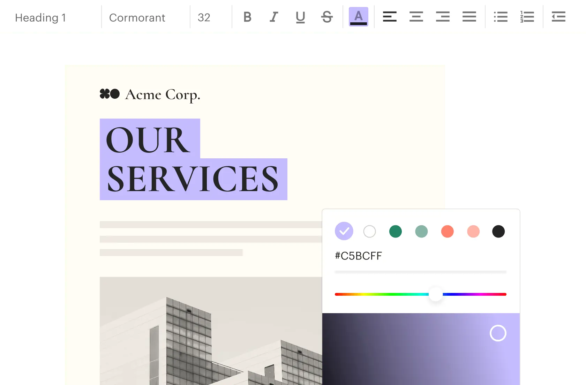586x385 pixels.
Task: Select the building photo in the document
Action: coord(211,331)
